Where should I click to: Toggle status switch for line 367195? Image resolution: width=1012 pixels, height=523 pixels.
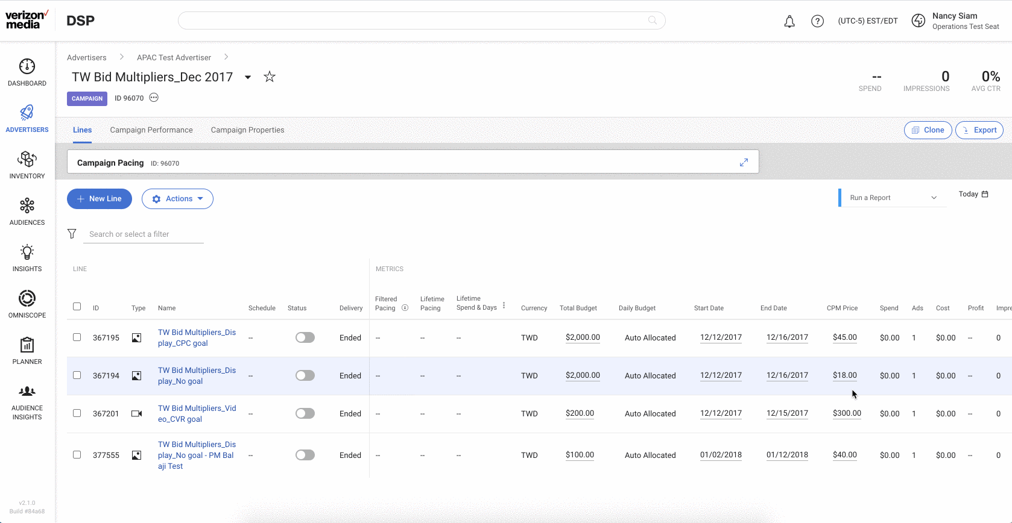pos(305,337)
